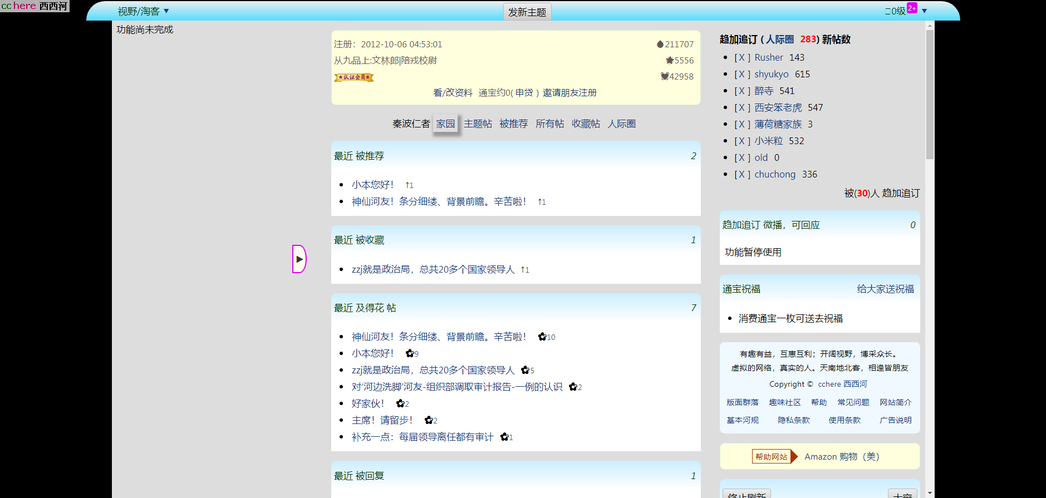Viewport: 1046px width, 498px height.
Task: Click the 5556 star score icon
Action: (x=670, y=60)
